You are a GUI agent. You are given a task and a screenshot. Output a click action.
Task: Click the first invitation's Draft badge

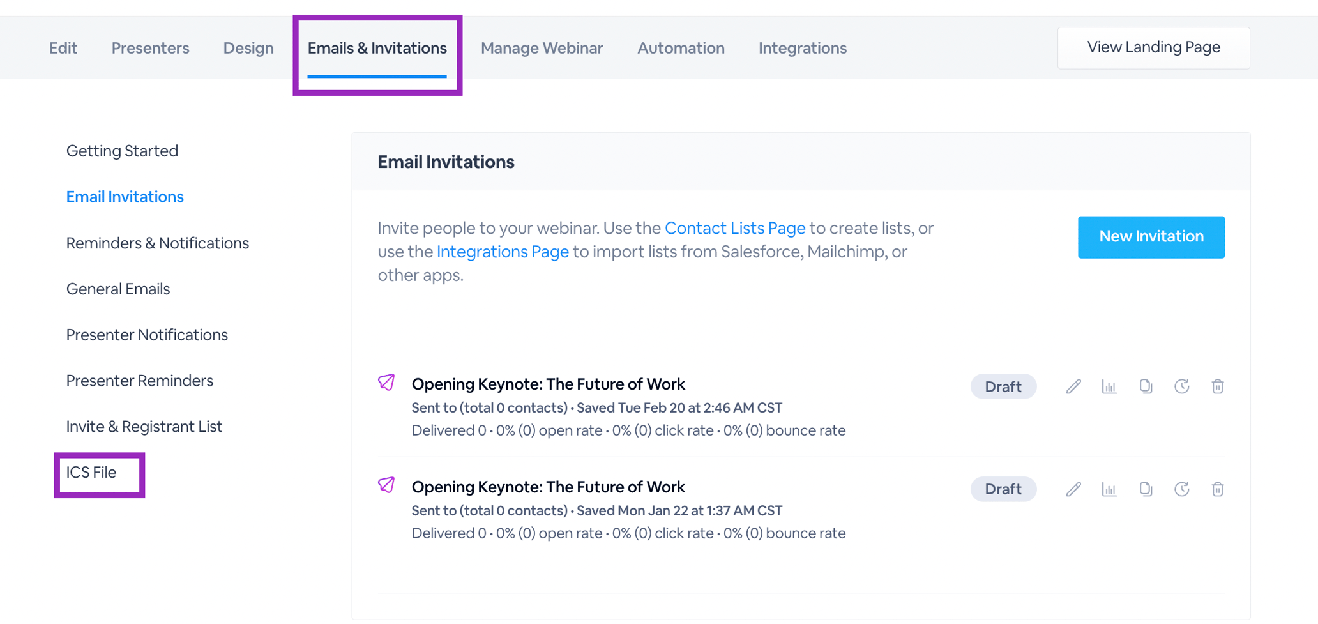1003,386
